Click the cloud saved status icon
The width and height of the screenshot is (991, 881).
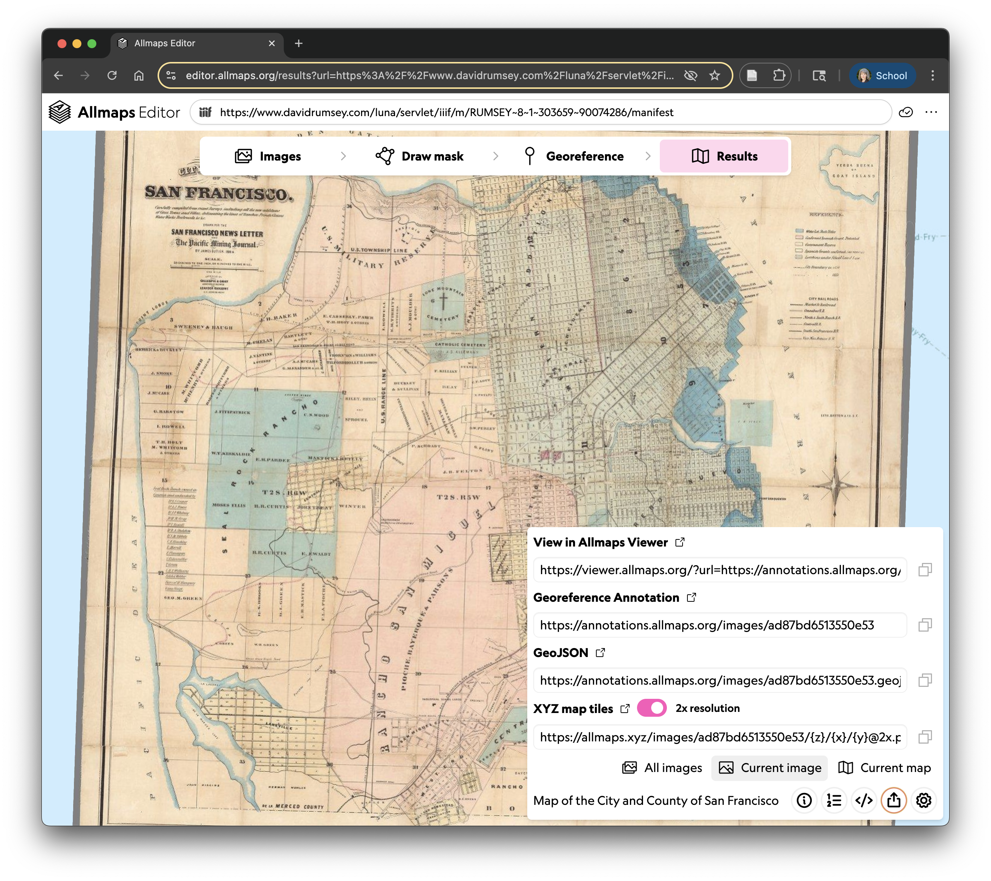(x=905, y=112)
